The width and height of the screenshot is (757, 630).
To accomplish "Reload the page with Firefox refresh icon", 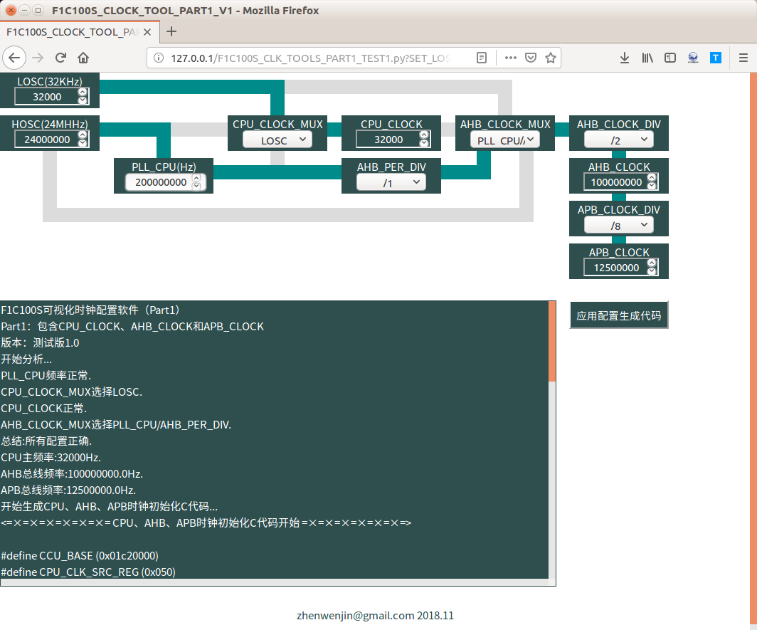I will click(x=60, y=58).
